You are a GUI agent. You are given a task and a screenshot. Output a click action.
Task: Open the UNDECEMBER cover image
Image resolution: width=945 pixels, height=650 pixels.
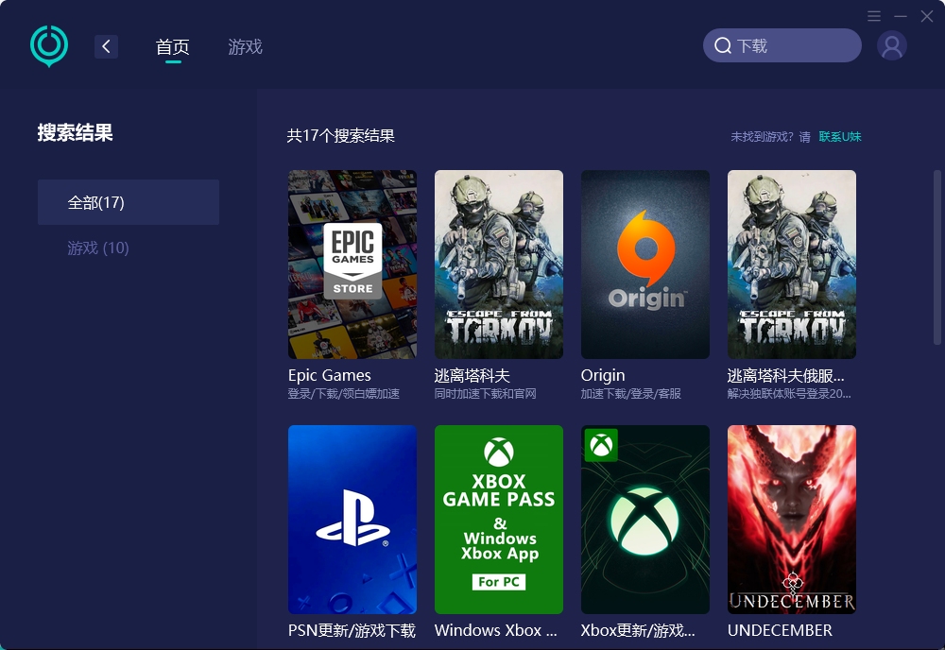click(x=792, y=520)
